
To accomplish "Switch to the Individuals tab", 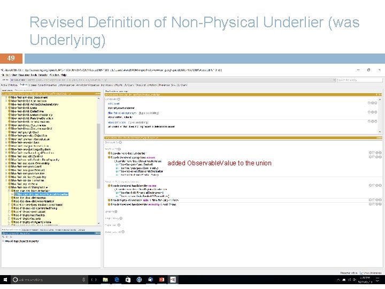I will [x=106, y=85].
